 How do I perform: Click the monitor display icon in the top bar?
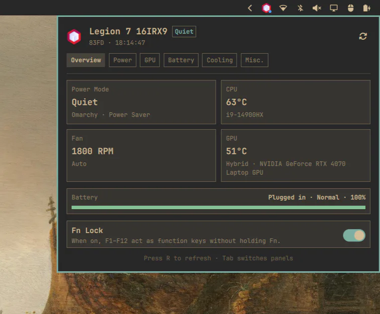pyautogui.click(x=334, y=8)
